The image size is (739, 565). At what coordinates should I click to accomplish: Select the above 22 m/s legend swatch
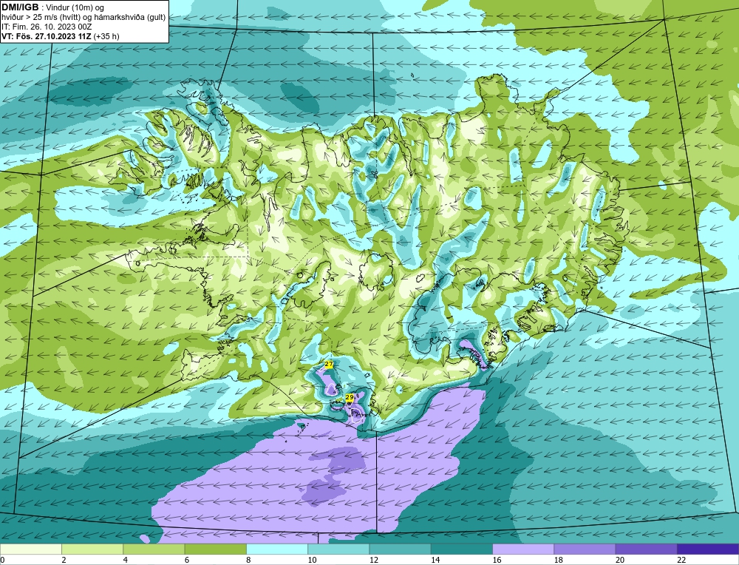click(x=708, y=549)
